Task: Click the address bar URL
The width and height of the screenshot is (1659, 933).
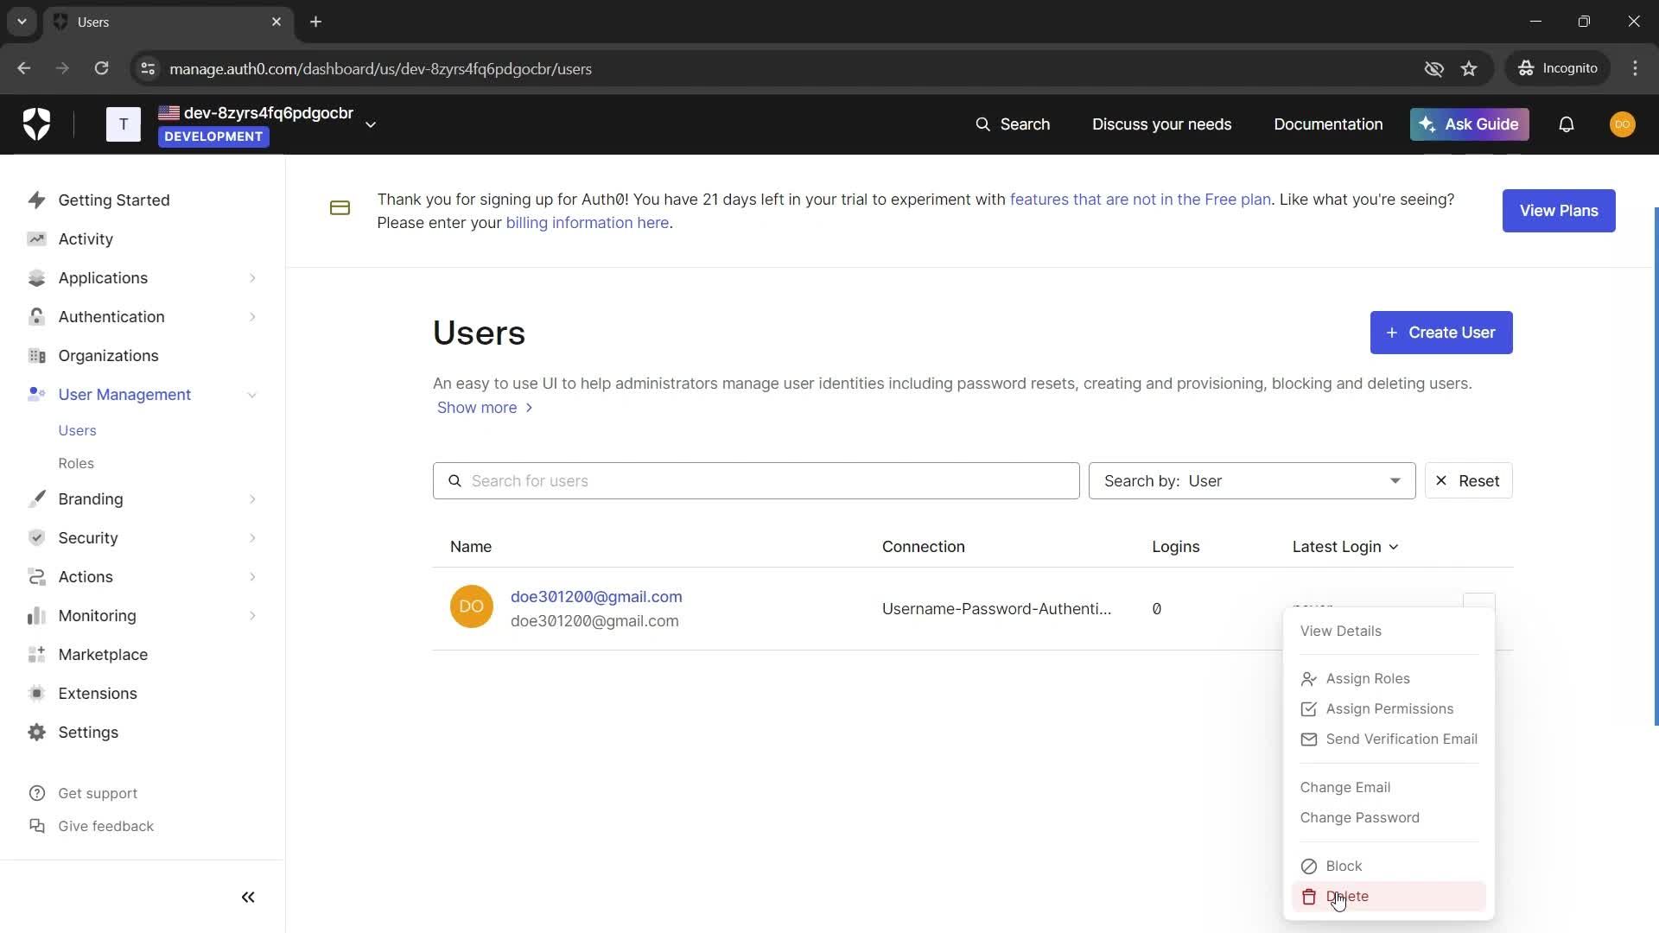Action: (380, 69)
